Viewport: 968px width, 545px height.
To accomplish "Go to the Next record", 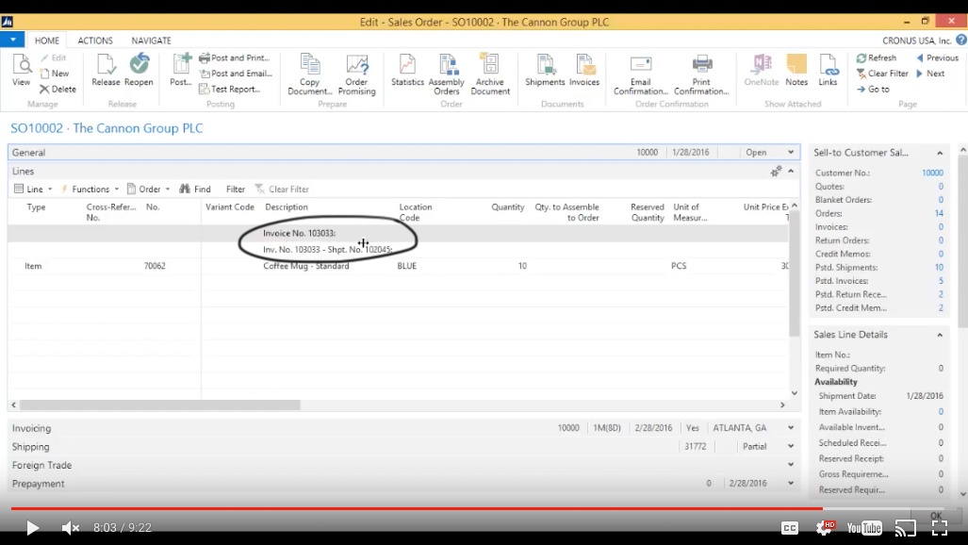I will point(930,74).
